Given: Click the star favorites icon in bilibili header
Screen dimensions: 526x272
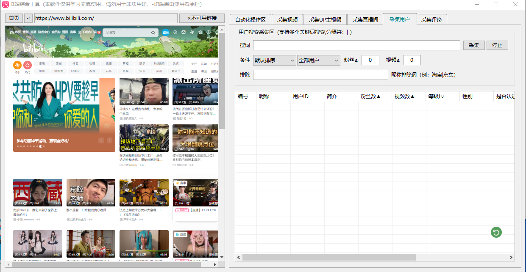Looking at the screenshot, I should pos(200,33).
